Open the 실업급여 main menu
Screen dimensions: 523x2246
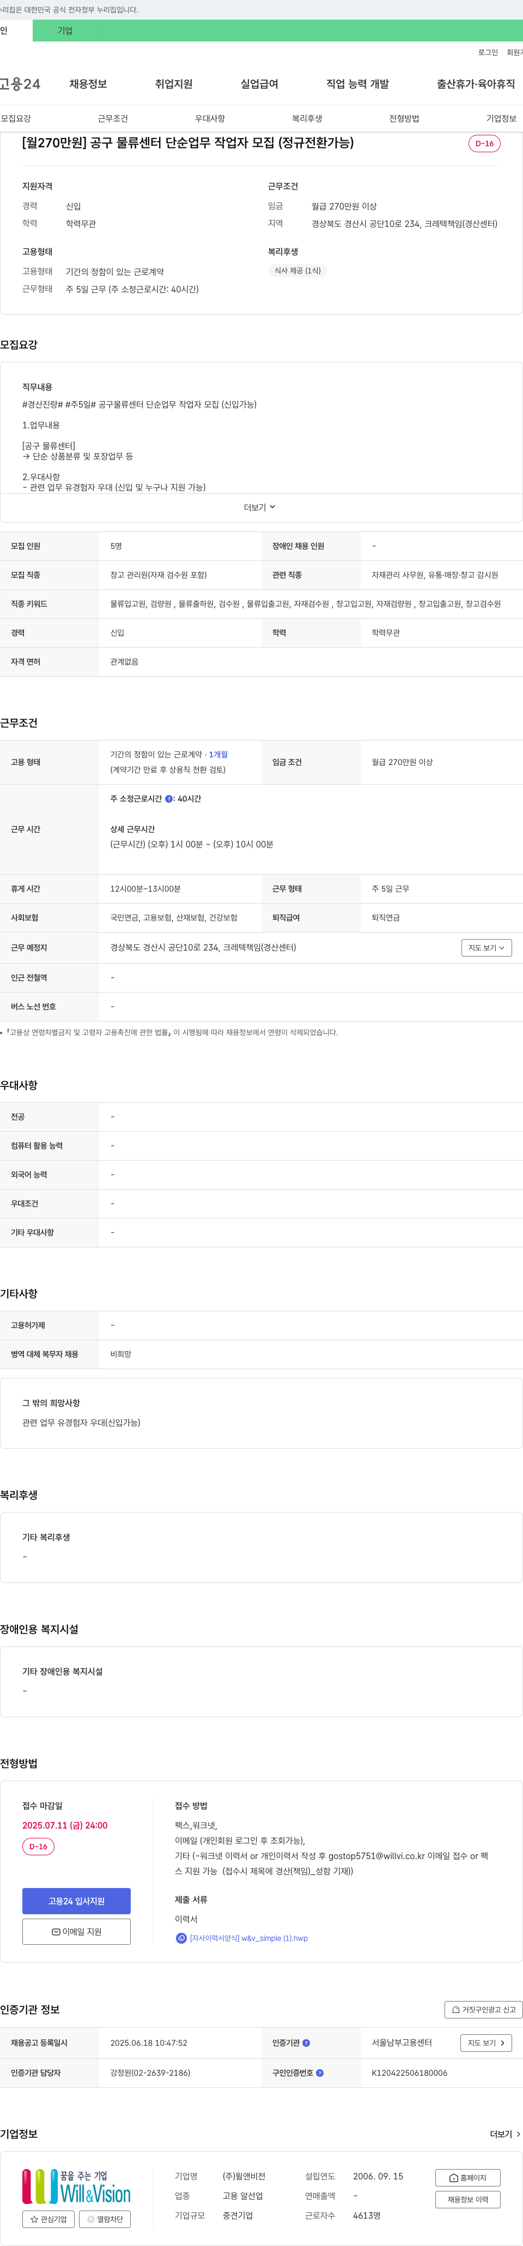tap(259, 83)
